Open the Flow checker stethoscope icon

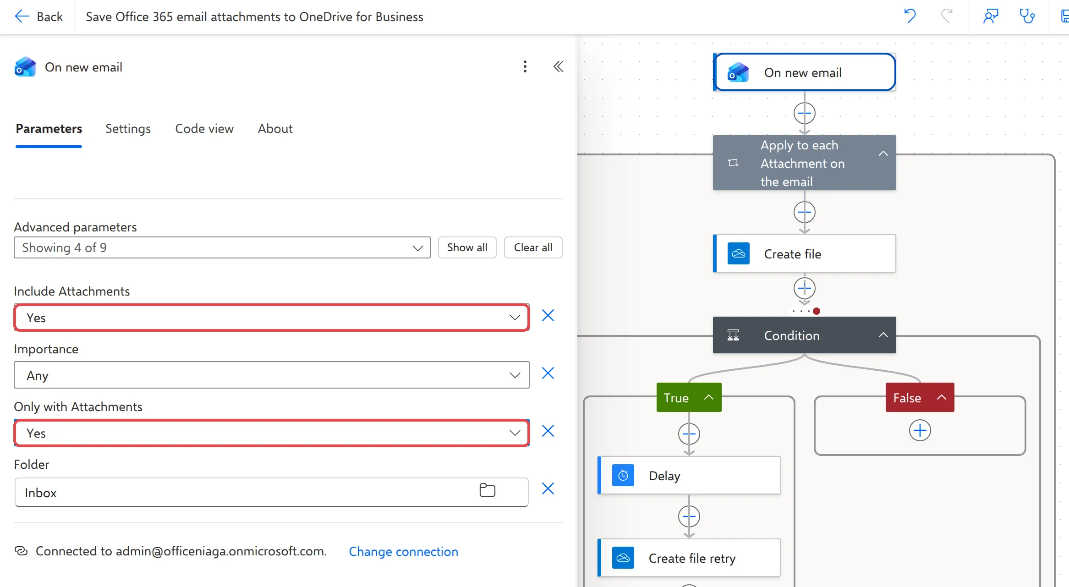coord(1027,16)
